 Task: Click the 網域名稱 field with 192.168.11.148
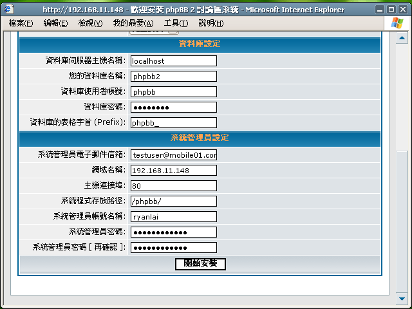click(174, 170)
